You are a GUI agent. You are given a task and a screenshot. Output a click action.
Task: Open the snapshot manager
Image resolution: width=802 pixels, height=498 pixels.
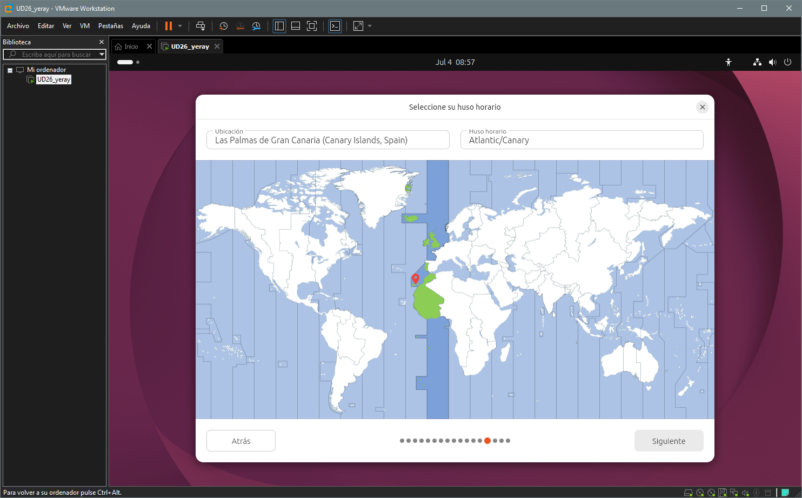coord(256,26)
